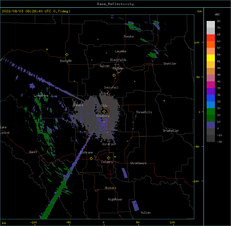Click the Sundre label
Screen dimensions: 231x226
coord(78,105)
